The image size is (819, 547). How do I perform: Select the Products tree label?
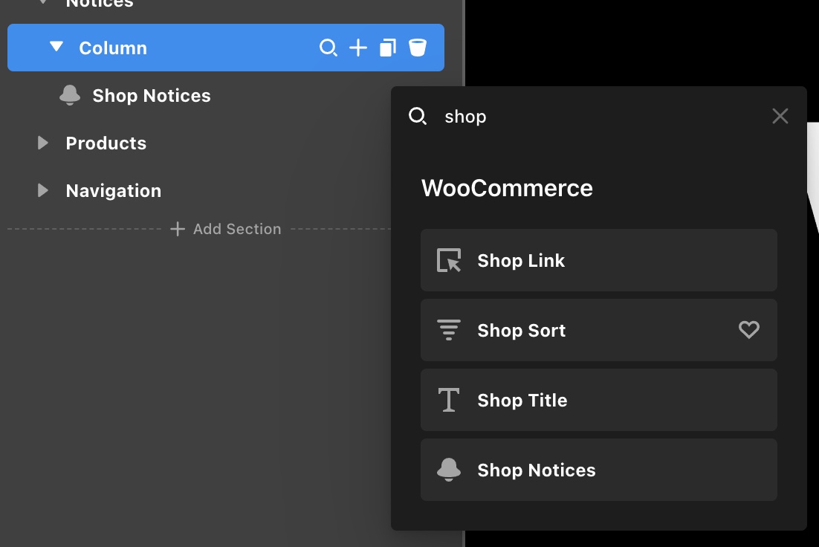pyautogui.click(x=106, y=143)
